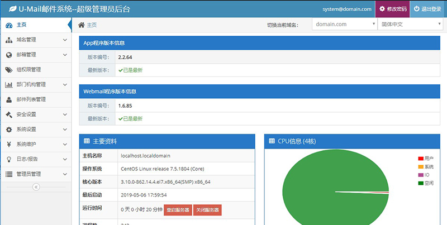Image resolution: width=447 pixels, height=225 pixels.
Task: Click the user icon beside 邮件列表管理
Action: tap(9, 99)
